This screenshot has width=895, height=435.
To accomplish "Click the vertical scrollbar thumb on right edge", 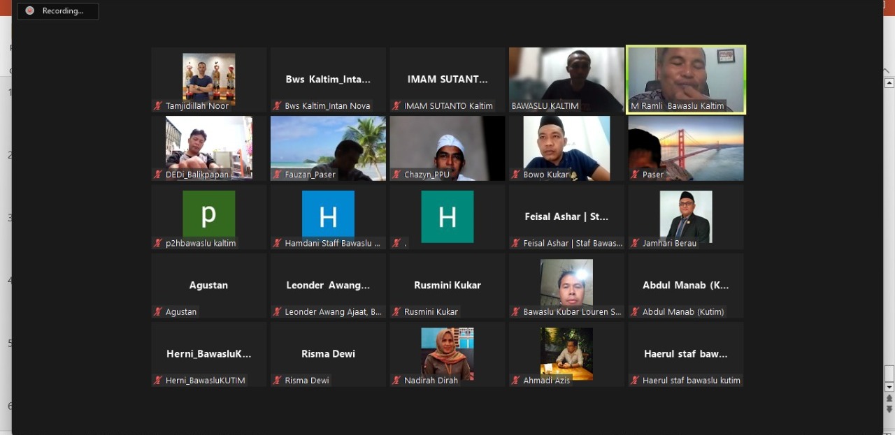I will pos(889,373).
